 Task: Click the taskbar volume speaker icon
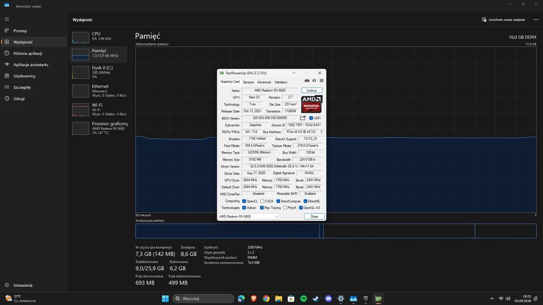tap(508, 298)
